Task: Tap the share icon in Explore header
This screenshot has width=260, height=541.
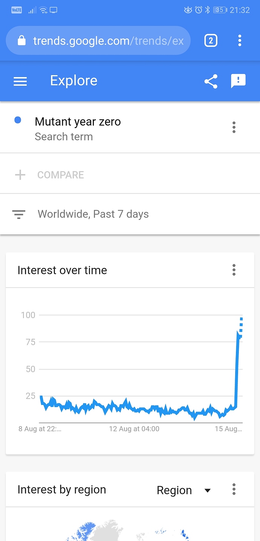Action: pyautogui.click(x=211, y=81)
